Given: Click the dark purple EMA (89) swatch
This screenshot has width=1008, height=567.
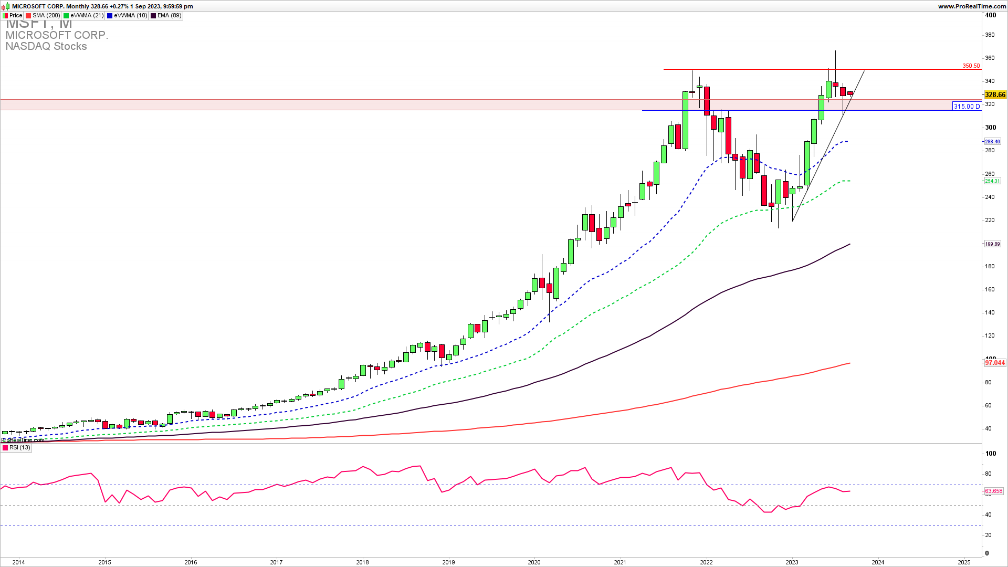Looking at the screenshot, I should tap(153, 16).
